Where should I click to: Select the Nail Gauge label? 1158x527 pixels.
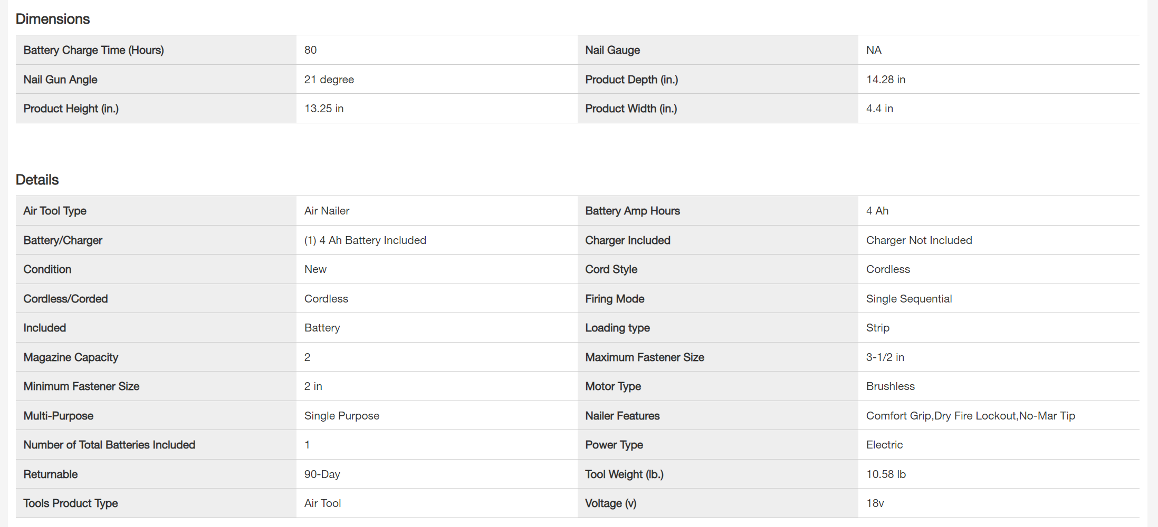pyautogui.click(x=613, y=50)
